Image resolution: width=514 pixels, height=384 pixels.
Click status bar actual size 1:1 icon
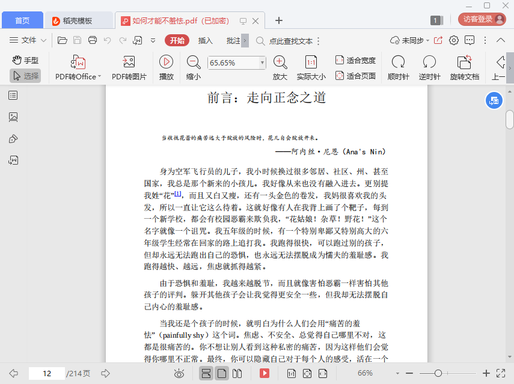click(x=292, y=373)
